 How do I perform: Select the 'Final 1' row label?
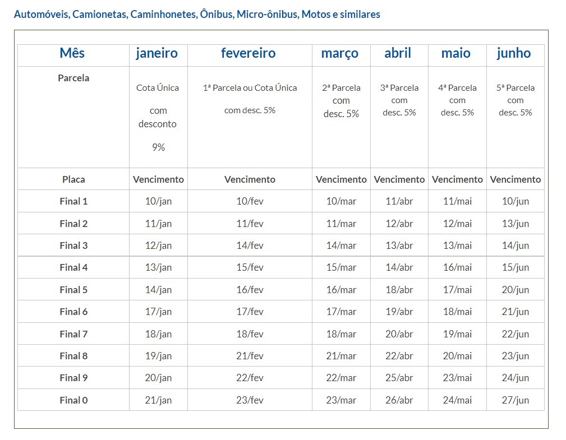73,201
